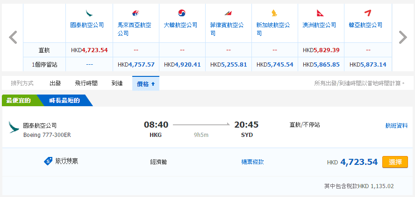Show more airlines with next arrow
The width and height of the screenshot is (415, 197).
[x=402, y=37]
